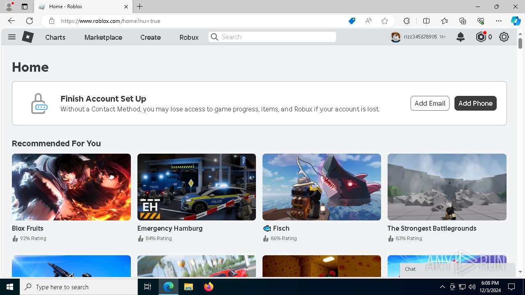525x295 pixels.
Task: Open the Robux page
Action: point(189,37)
